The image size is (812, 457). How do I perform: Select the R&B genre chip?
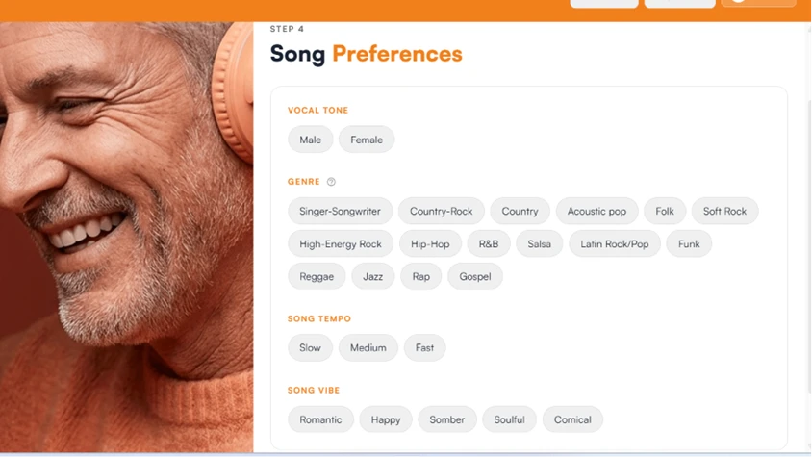point(489,243)
